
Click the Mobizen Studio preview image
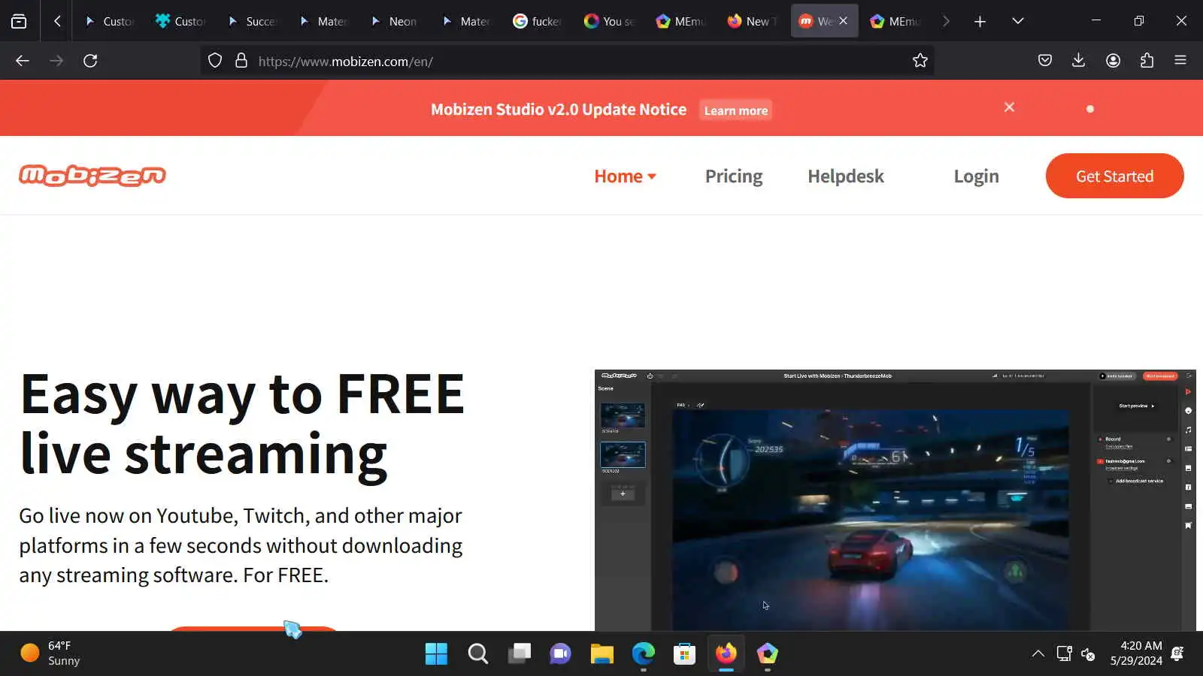point(895,500)
